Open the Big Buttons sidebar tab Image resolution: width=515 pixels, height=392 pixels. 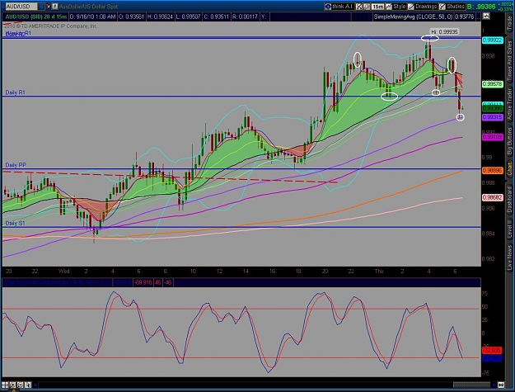[x=509, y=143]
